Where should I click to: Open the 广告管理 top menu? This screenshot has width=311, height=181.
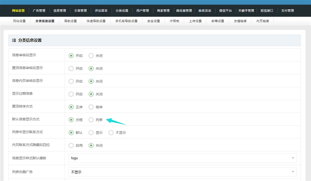click(x=39, y=11)
